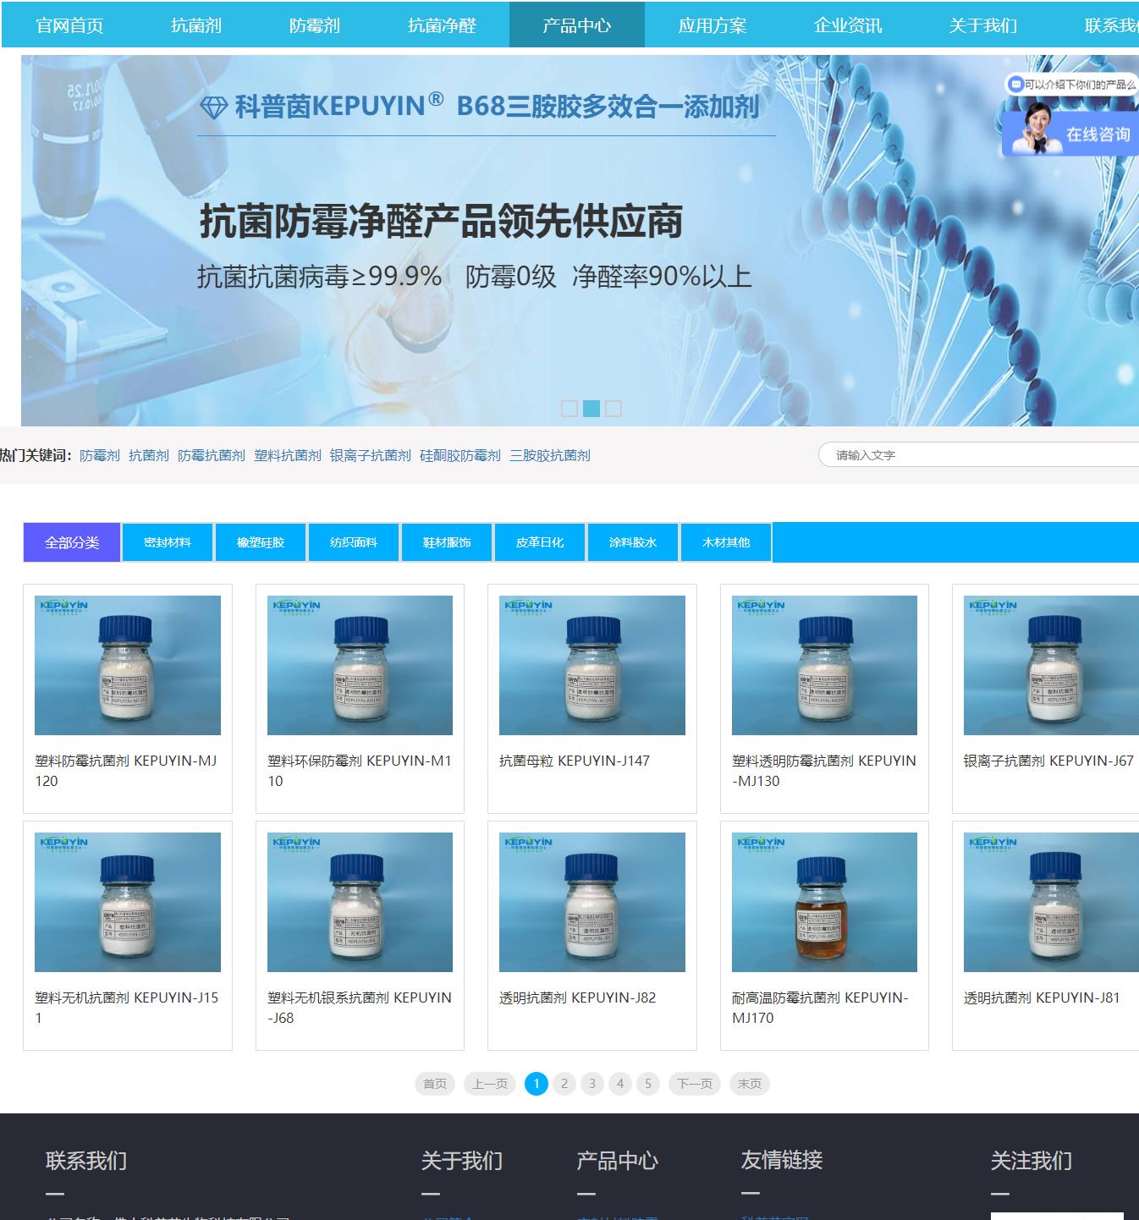Click the 硅酮胶防霉剂 keyword link
This screenshot has height=1220, width=1139.
click(x=460, y=455)
